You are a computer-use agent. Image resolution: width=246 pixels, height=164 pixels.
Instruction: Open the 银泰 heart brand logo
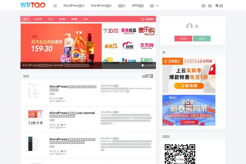coord(128,46)
